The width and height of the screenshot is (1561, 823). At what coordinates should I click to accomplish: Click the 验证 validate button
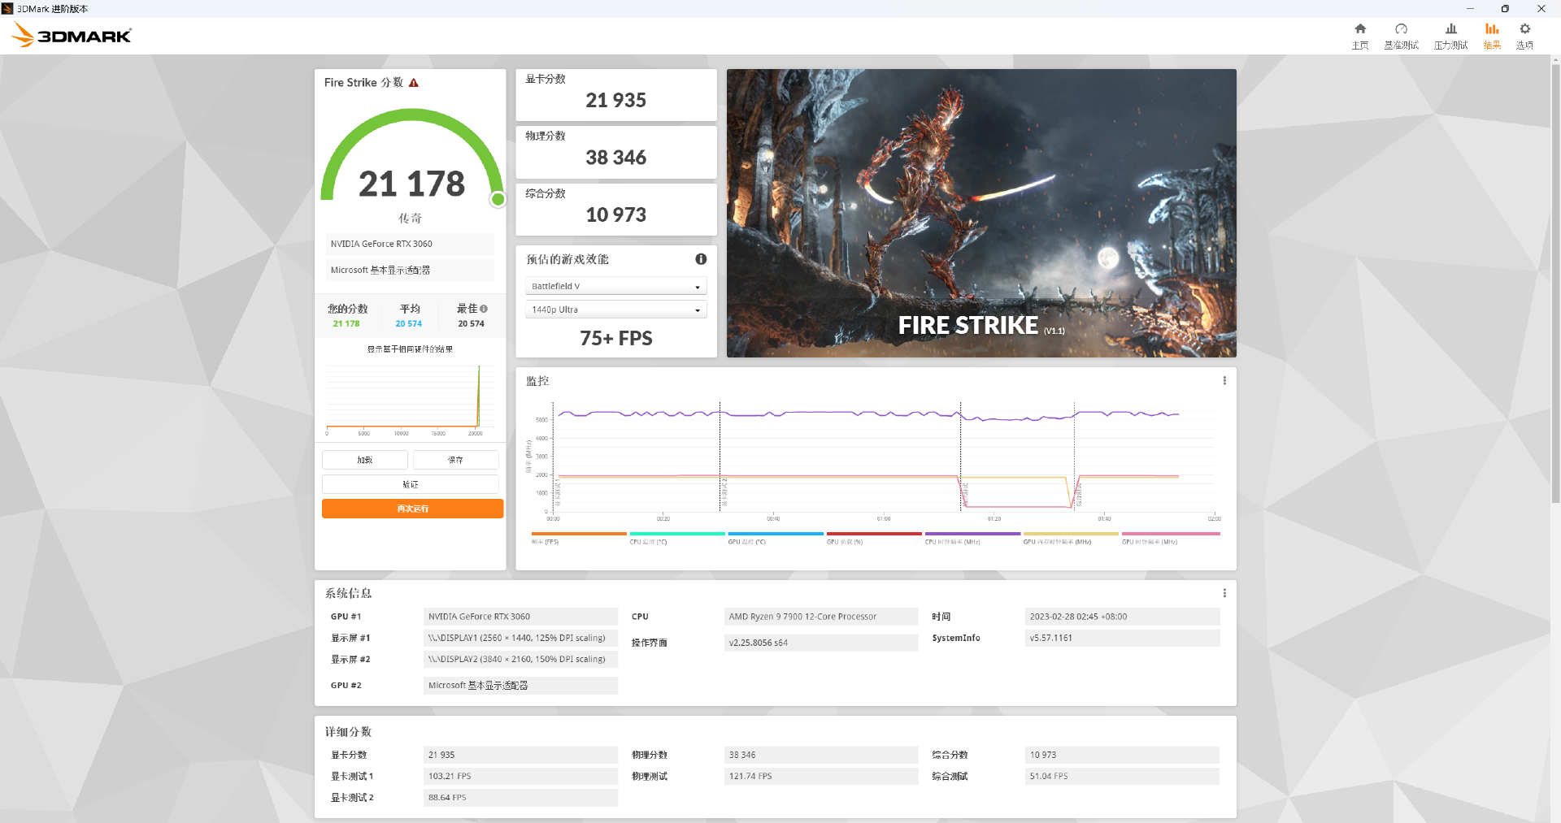pyautogui.click(x=411, y=484)
